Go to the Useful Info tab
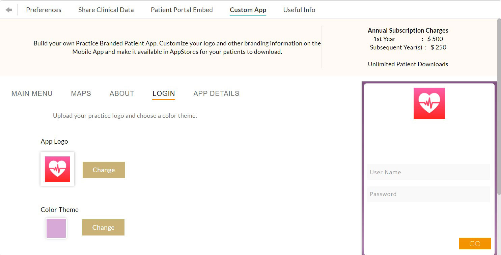This screenshot has height=255, width=501. point(299,10)
